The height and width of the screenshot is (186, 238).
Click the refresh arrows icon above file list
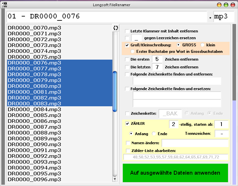tap(115, 28)
